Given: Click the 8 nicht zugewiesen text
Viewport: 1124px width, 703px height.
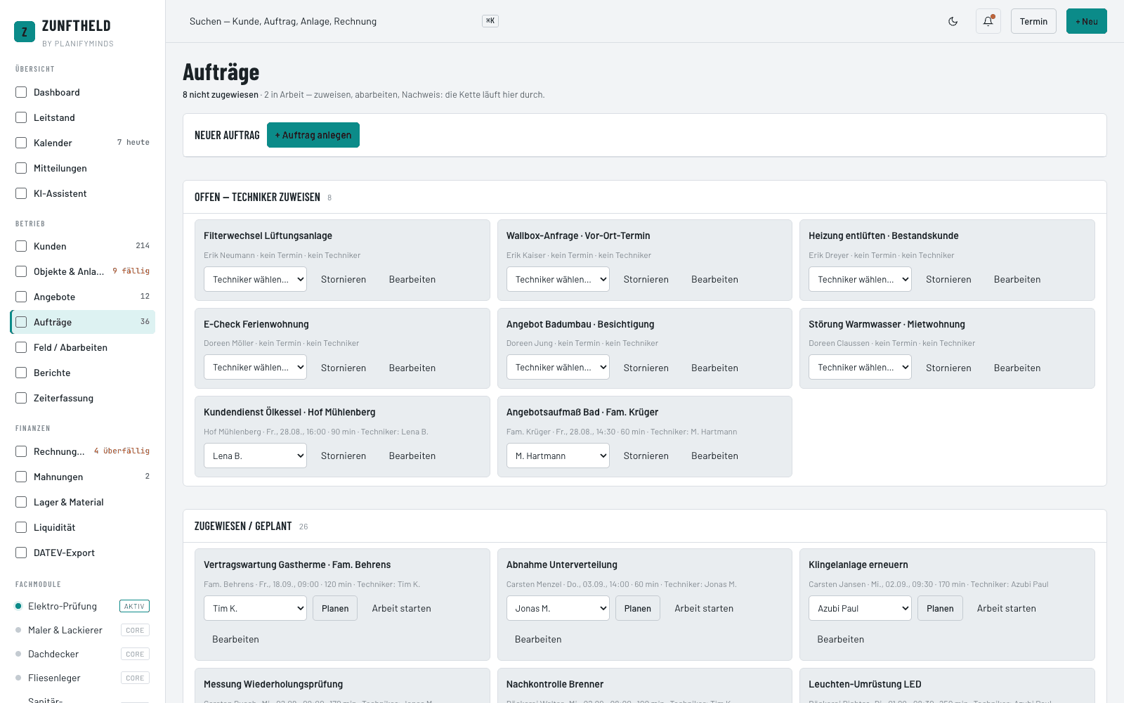Looking at the screenshot, I should (221, 95).
